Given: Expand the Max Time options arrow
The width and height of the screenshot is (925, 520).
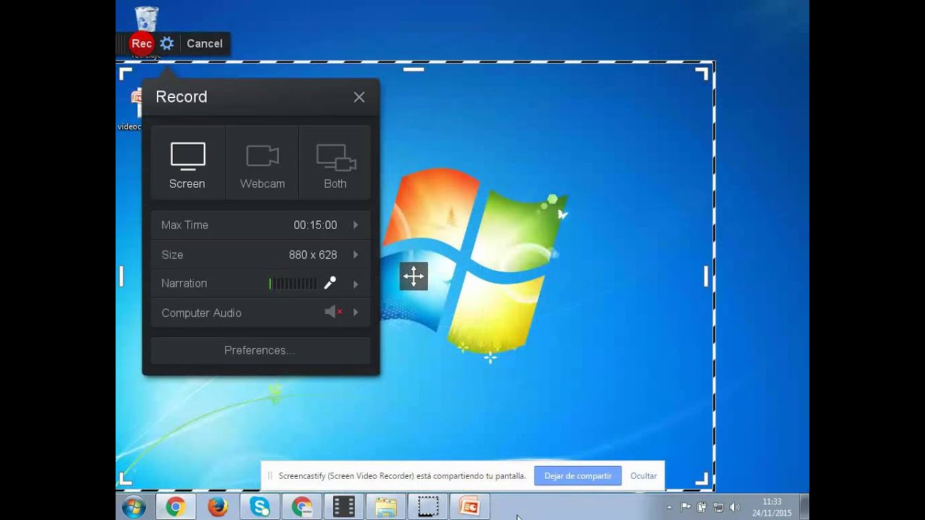Looking at the screenshot, I should coord(356,225).
